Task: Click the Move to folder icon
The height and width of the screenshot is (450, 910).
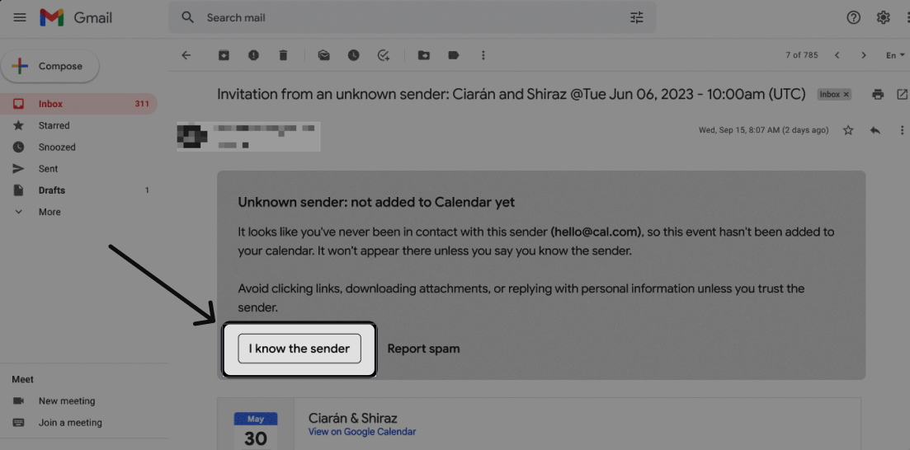Action: [x=424, y=55]
